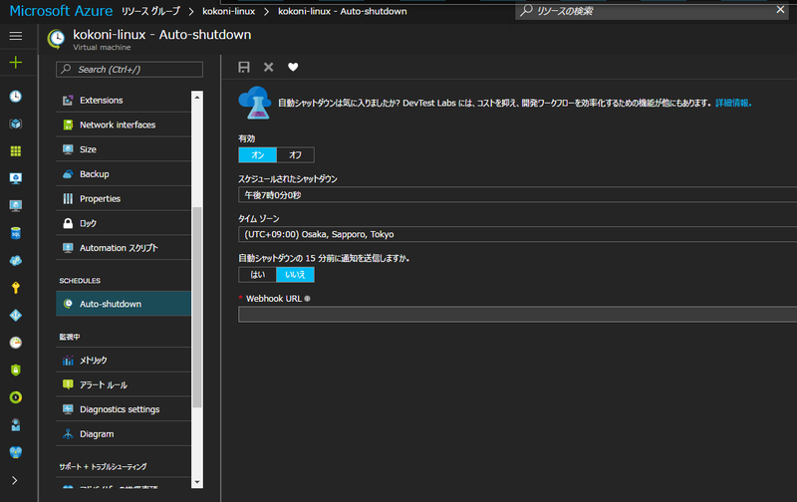Click the scheduled shutdown time field
Screen dimensions: 797x502
[517, 195]
